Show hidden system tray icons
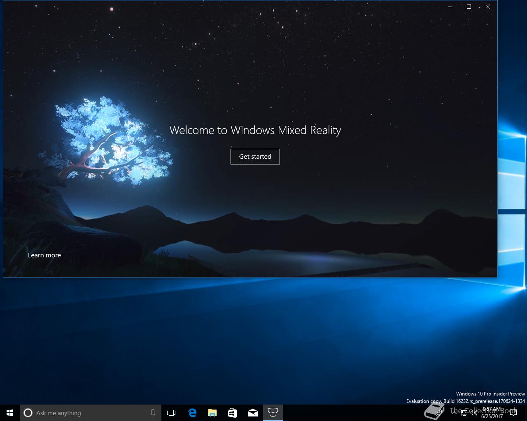 coord(454,413)
